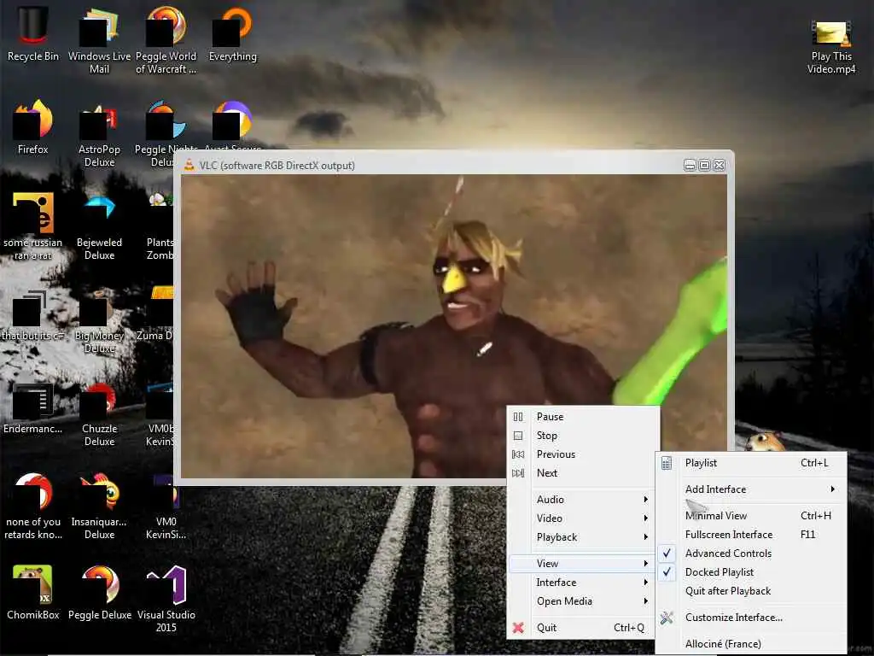Select the Windows Live Mail desktop icon

click(99, 40)
